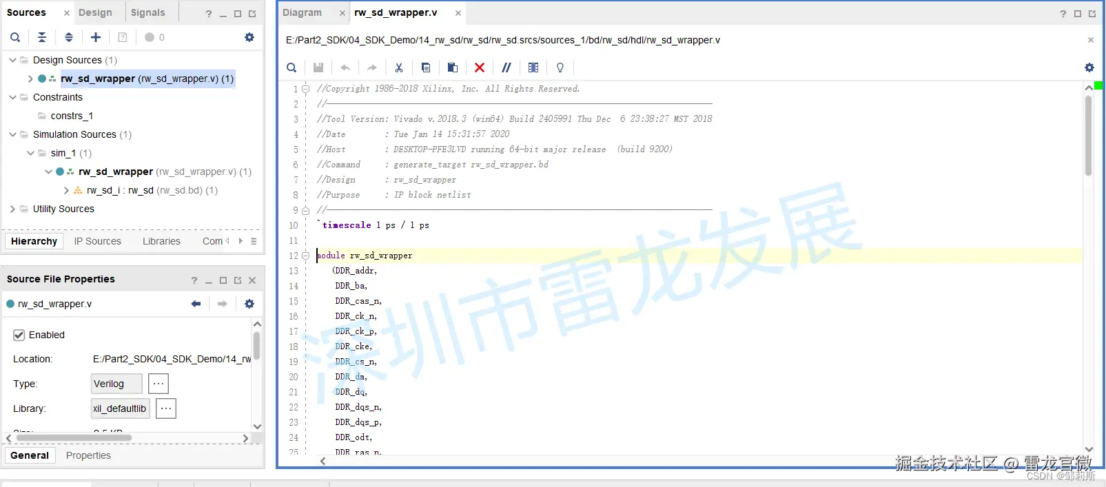Viewport: 1106px width, 487px height.
Task: Switch to the Signals tab
Action: [x=148, y=12]
